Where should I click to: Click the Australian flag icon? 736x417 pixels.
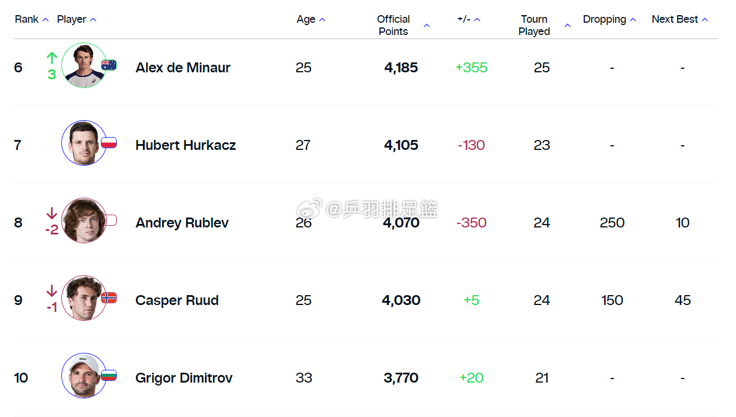tap(109, 65)
